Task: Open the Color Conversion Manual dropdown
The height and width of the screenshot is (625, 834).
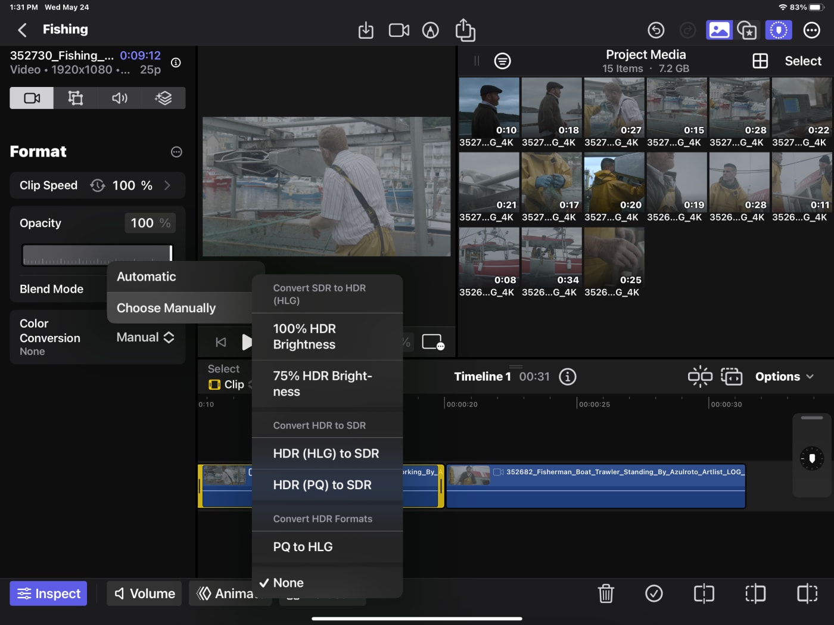Action: (145, 337)
